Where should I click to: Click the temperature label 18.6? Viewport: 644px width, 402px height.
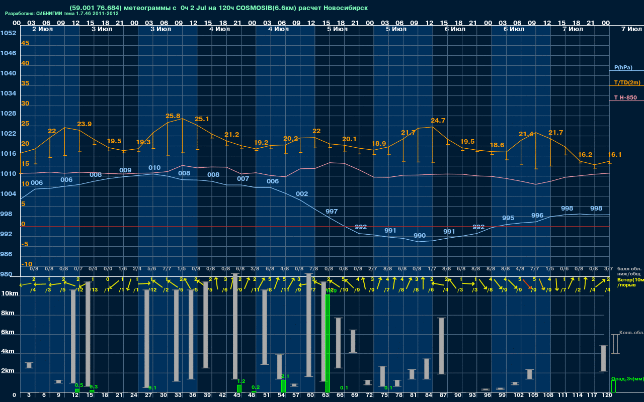[x=497, y=145]
